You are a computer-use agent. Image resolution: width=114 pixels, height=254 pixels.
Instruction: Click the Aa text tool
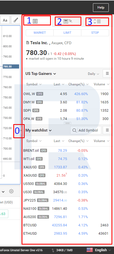5,20
